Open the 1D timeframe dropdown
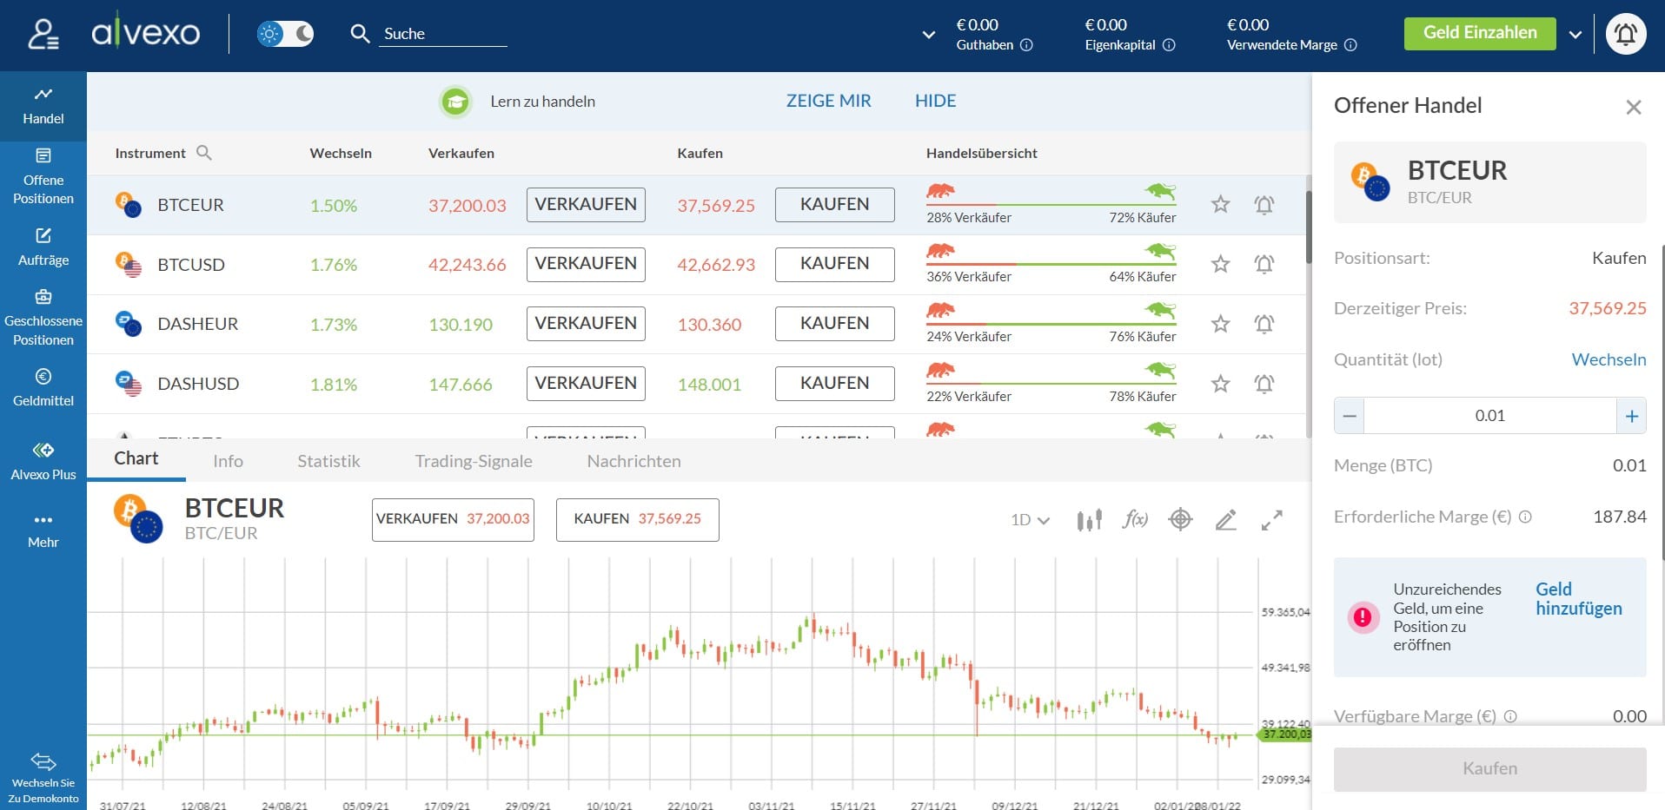 (x=1030, y=520)
